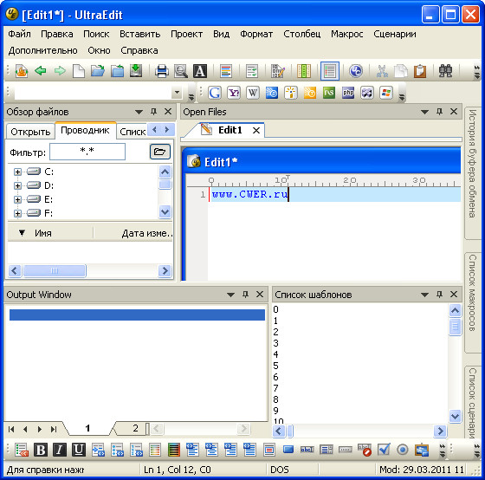
Task: Open the Макрос menu
Action: click(x=346, y=34)
